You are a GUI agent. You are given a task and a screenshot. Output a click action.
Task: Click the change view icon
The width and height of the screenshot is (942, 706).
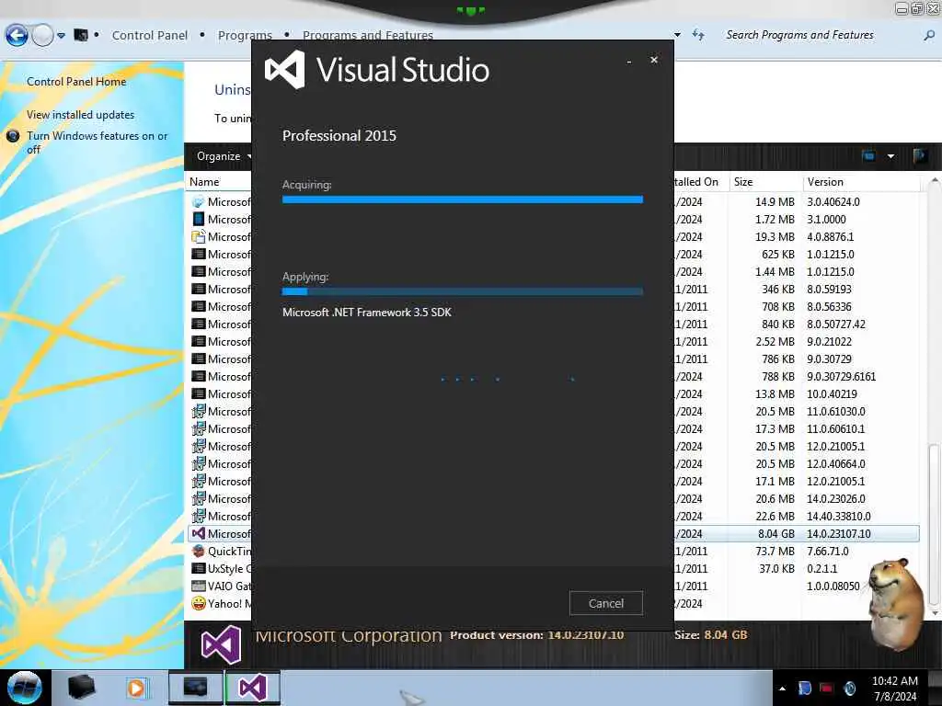pos(868,156)
